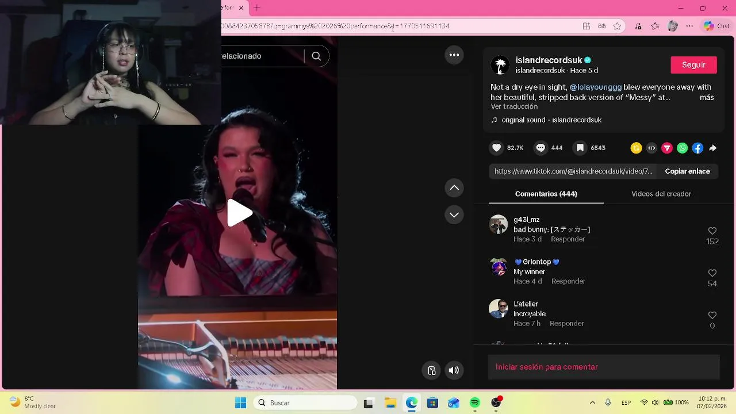
Task: Open the three-dots menu above the video
Action: point(454,55)
